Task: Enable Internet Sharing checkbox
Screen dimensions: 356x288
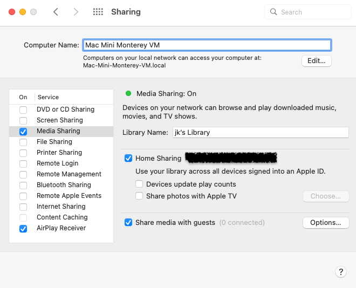Action: pos(23,207)
